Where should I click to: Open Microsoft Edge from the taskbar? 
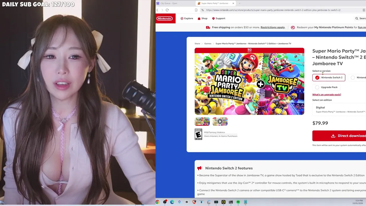tap(172, 202)
